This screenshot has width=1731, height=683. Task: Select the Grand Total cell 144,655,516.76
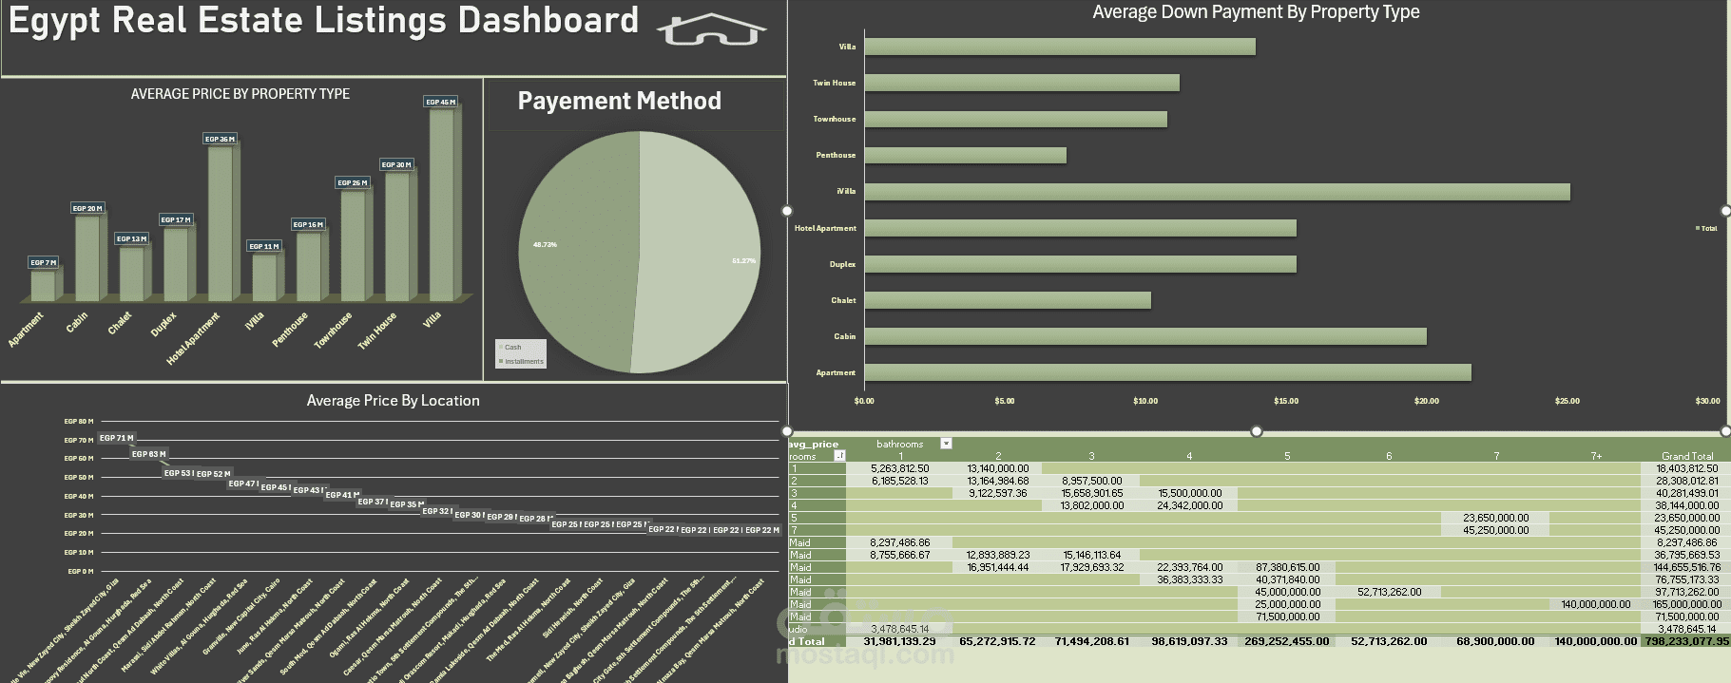pyautogui.click(x=1686, y=567)
